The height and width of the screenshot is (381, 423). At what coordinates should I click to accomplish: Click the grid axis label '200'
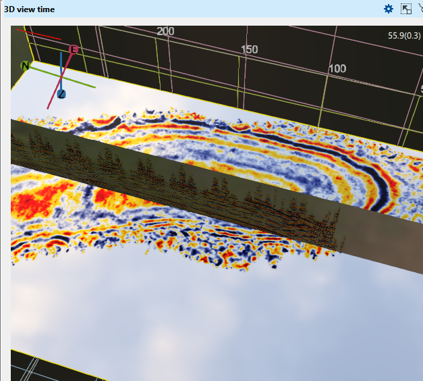[165, 31]
